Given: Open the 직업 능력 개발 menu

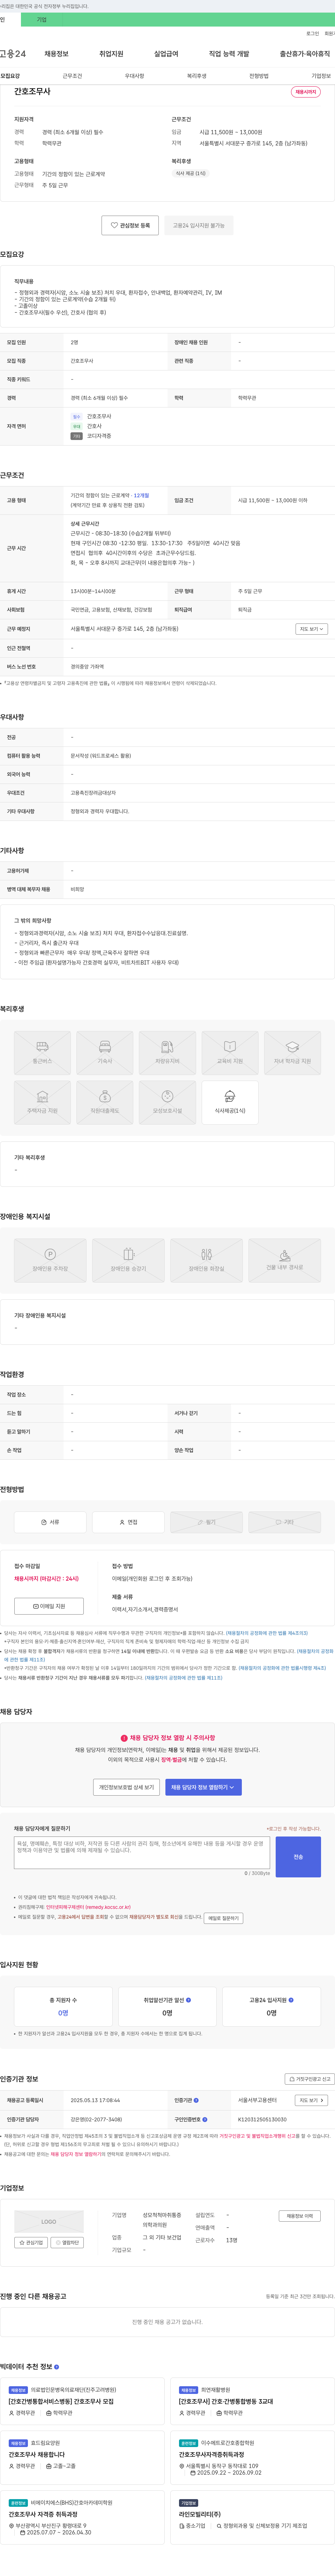Looking at the screenshot, I should click(229, 54).
